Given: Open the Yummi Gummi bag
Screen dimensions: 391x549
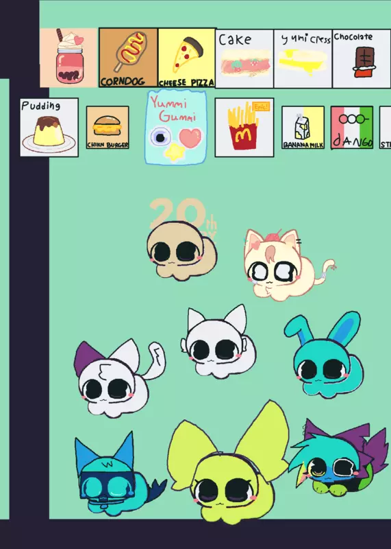Looking at the screenshot, I should click(176, 127).
